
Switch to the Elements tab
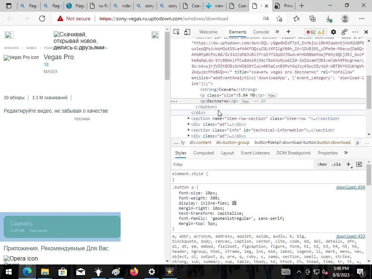tap(238, 32)
